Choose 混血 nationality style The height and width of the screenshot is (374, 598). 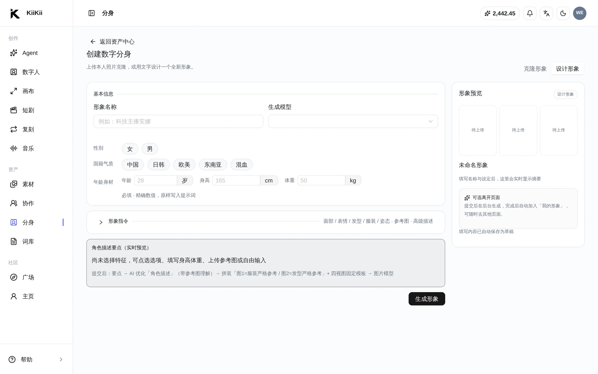pyautogui.click(x=241, y=165)
